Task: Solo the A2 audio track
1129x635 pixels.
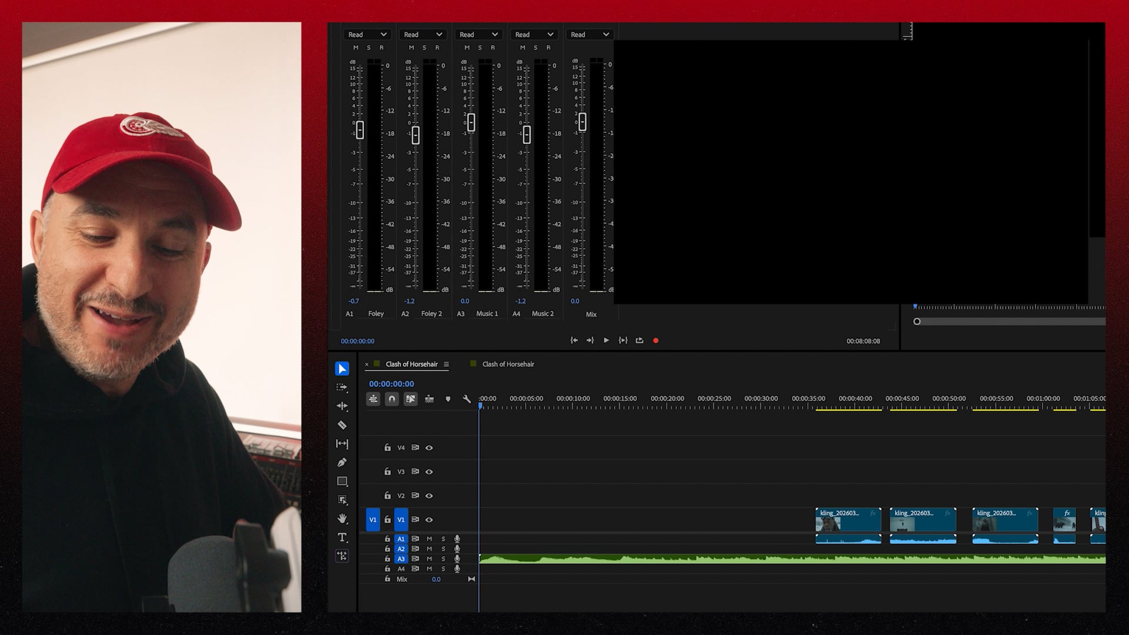Action: tap(443, 549)
